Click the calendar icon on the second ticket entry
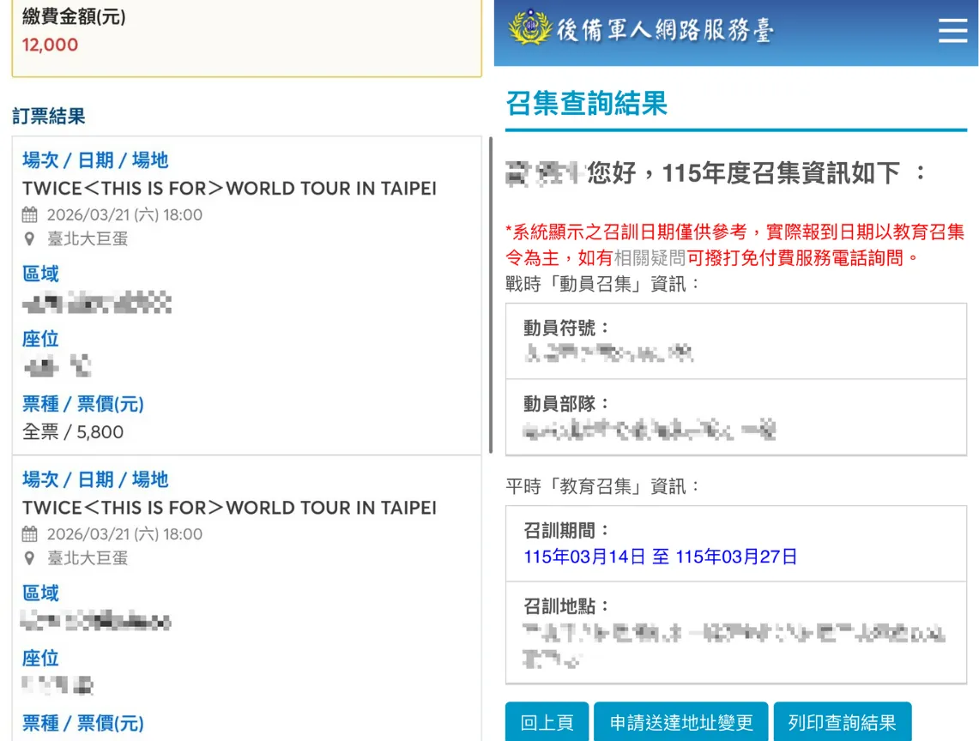 [x=30, y=533]
